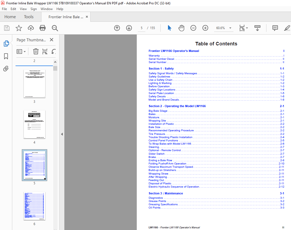Add the document to starred favorites
Screen dimensions: 291x230
(x=19, y=28)
